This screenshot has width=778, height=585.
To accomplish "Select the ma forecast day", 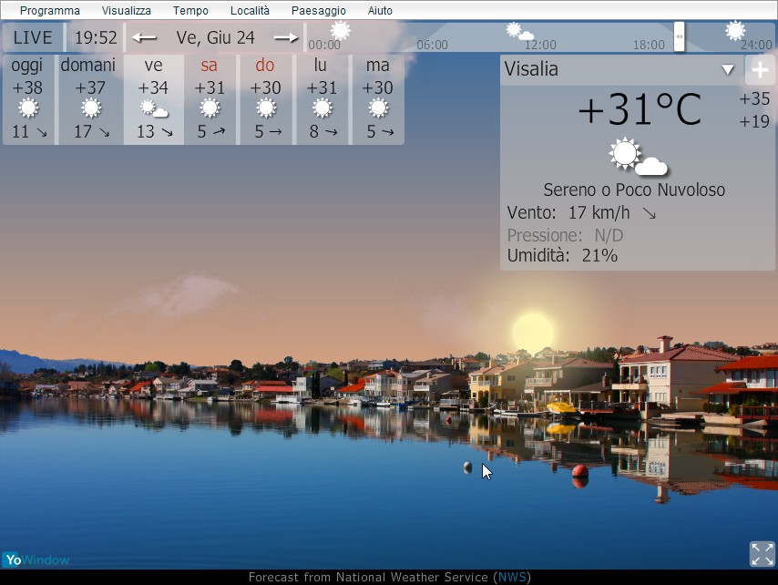I will point(378,99).
